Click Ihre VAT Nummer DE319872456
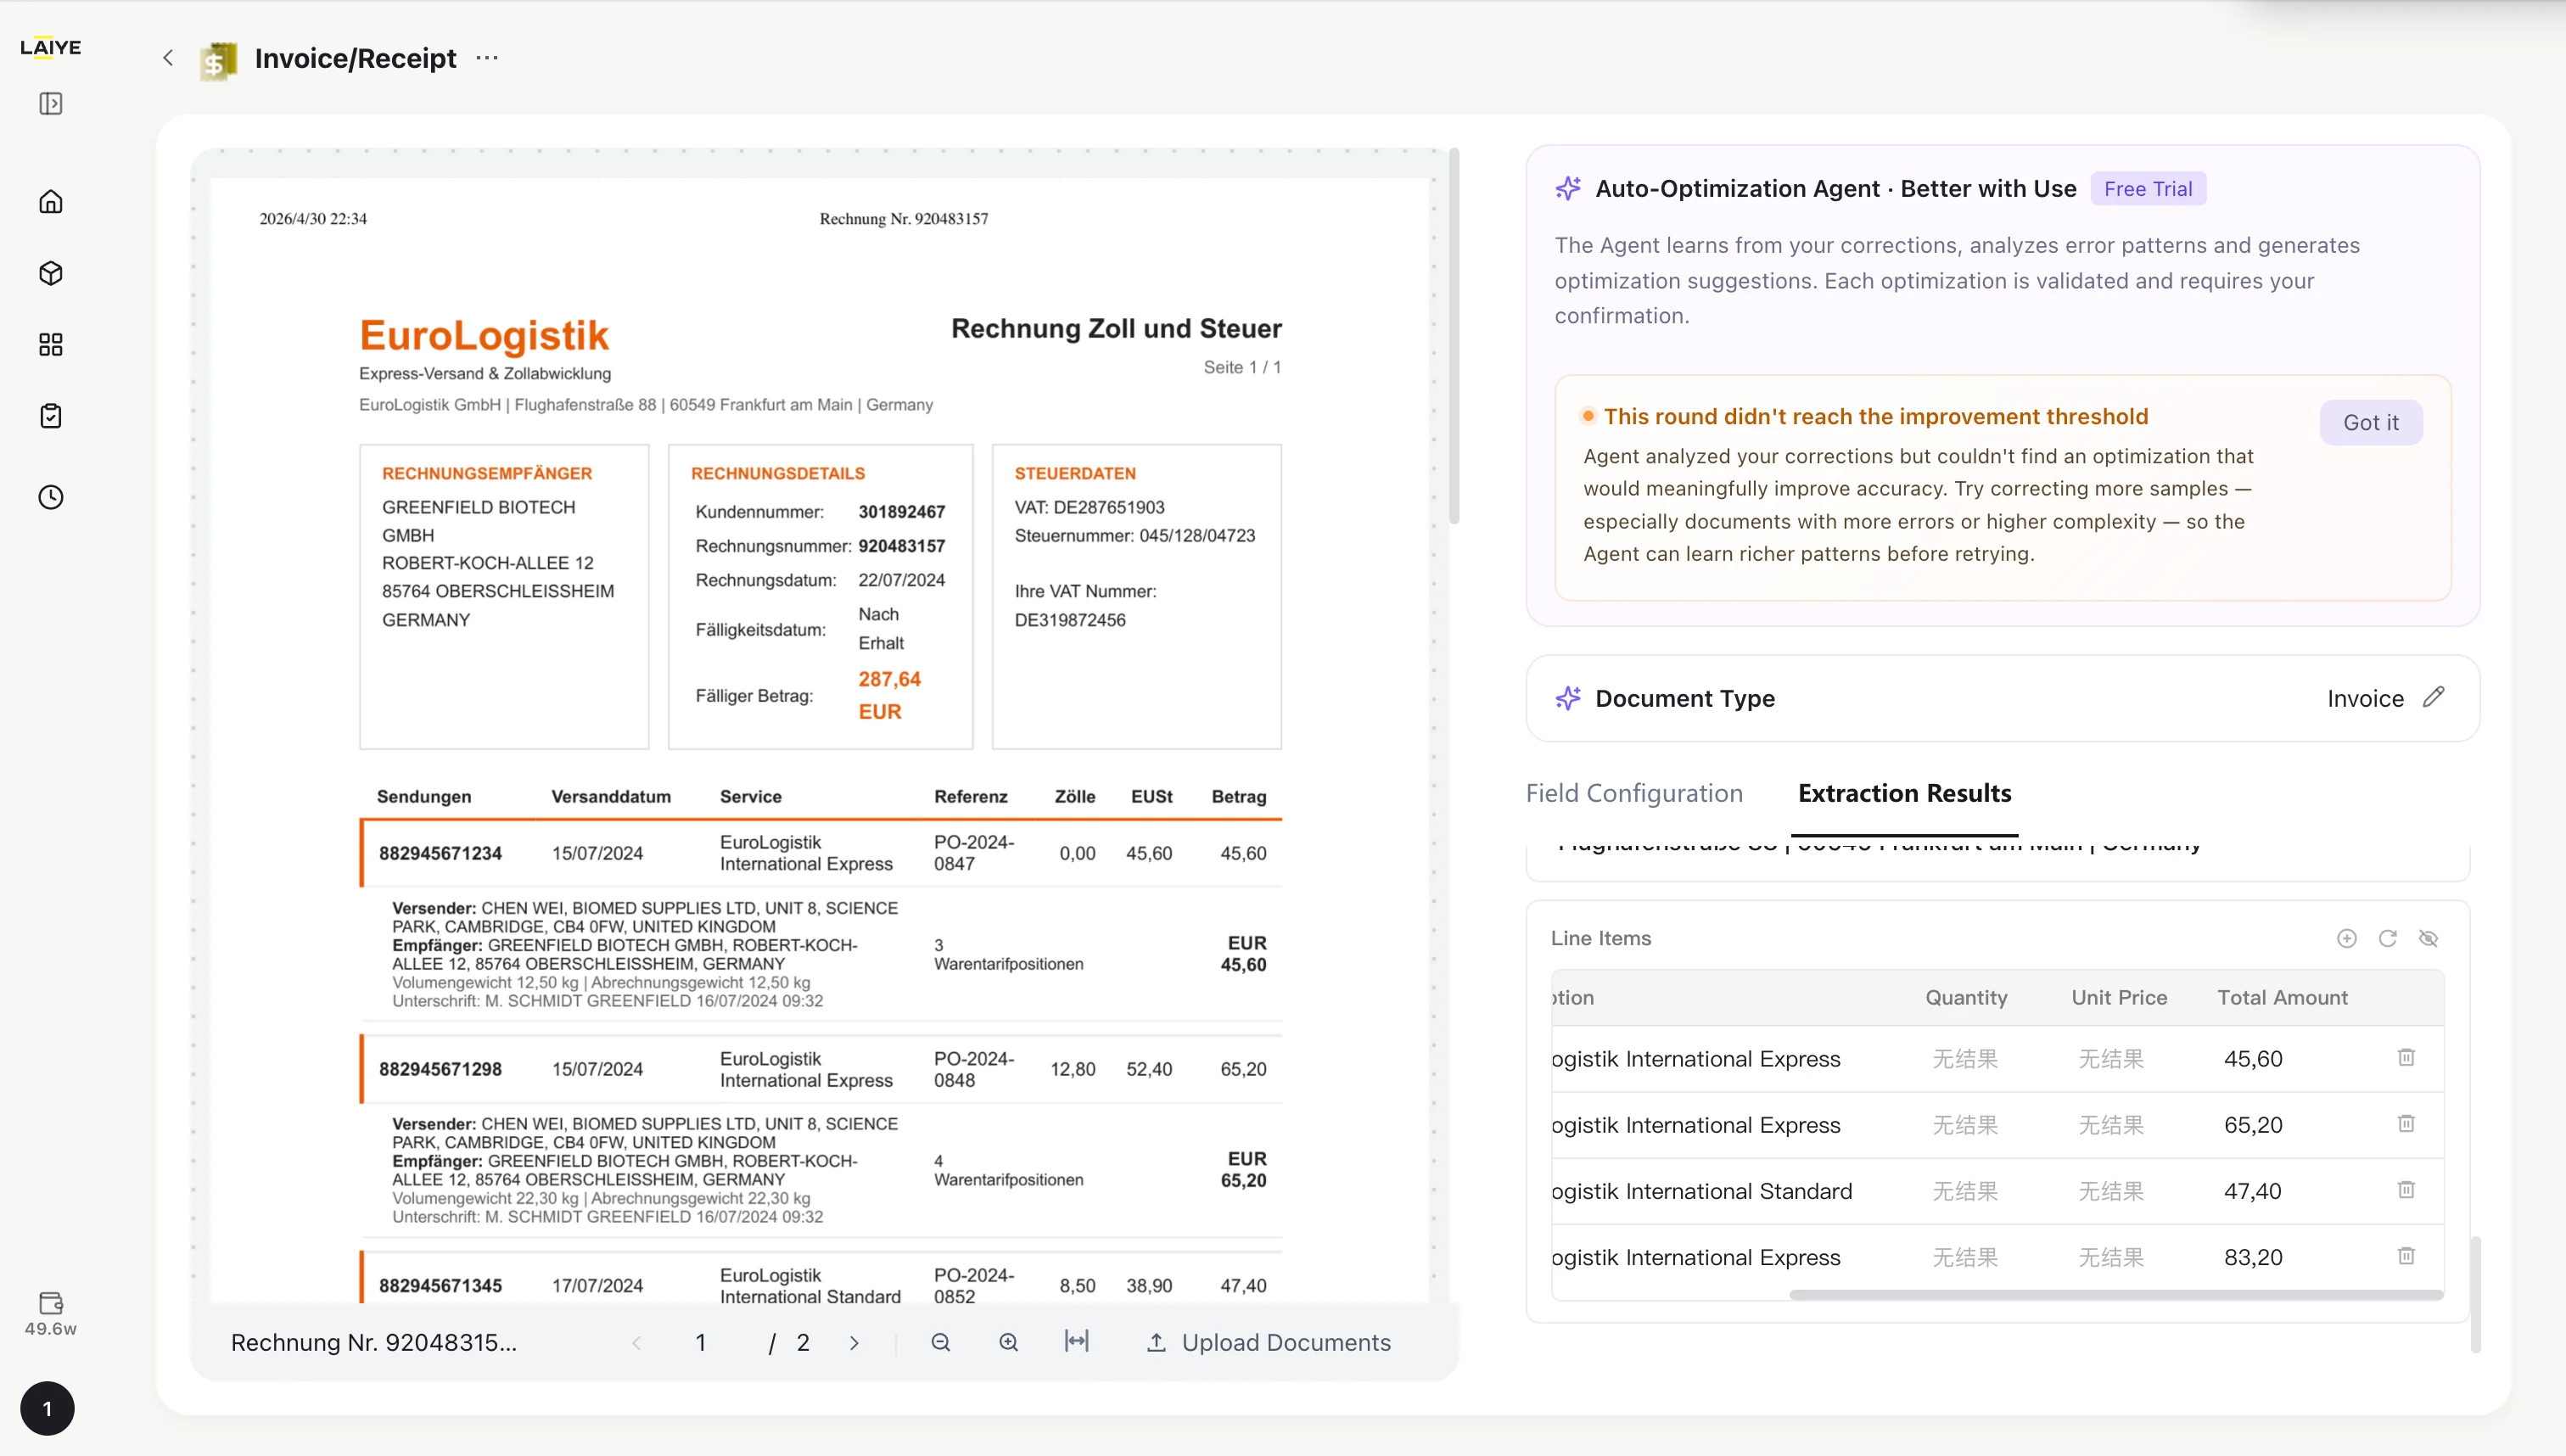The image size is (2566, 1456). coord(1070,619)
